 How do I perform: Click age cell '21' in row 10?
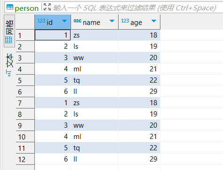click(x=139, y=137)
